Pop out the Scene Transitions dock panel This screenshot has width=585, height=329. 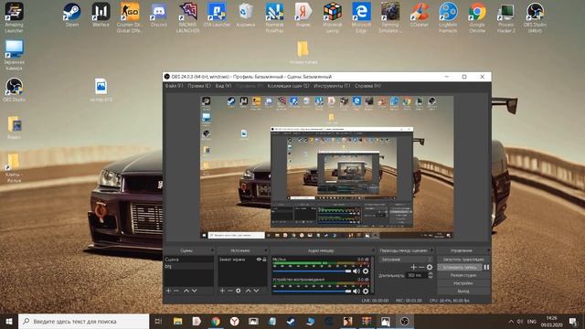click(431, 250)
